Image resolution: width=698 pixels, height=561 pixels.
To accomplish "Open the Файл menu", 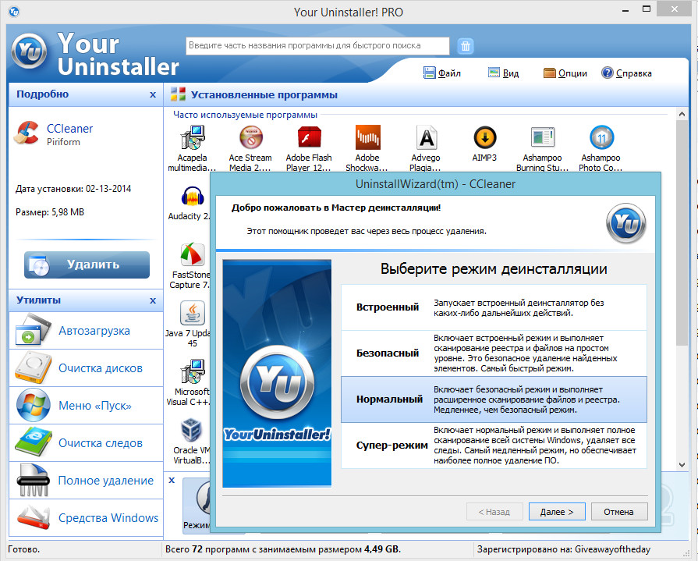I will click(x=441, y=73).
